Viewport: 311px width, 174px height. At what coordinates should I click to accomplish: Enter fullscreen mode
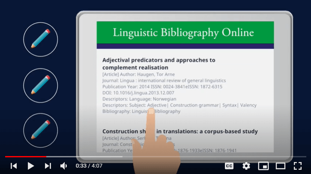pyautogui.click(x=297, y=166)
